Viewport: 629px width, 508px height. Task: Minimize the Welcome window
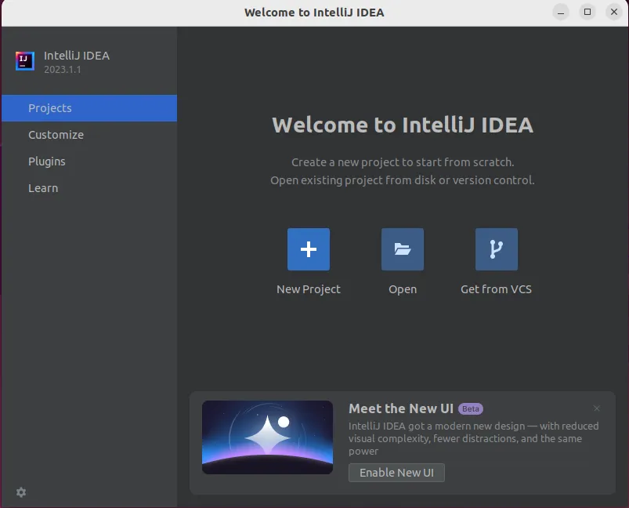point(561,12)
